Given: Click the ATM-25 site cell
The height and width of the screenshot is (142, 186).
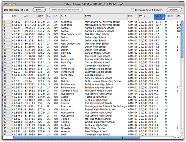Looking at the screenshot, I should click(x=133, y=103).
